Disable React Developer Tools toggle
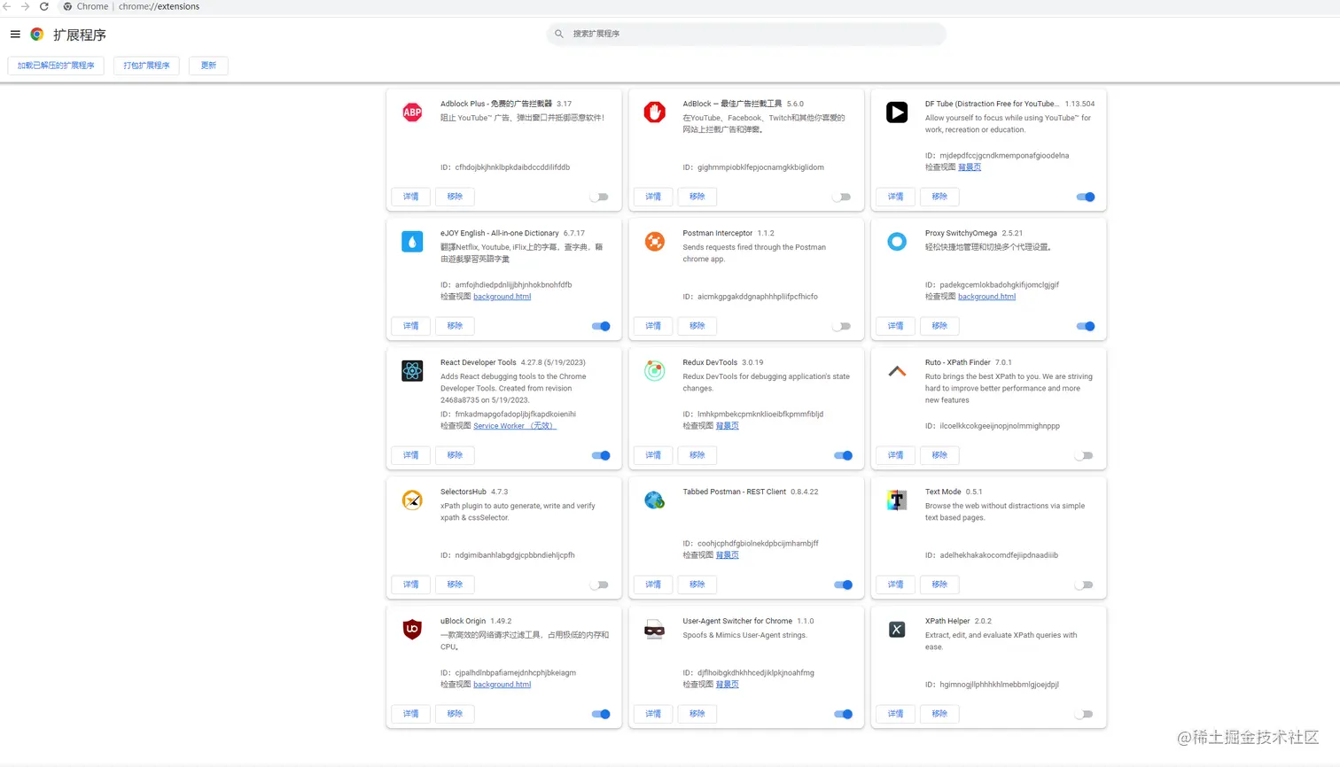Screen dimensions: 1340x767 pos(601,455)
